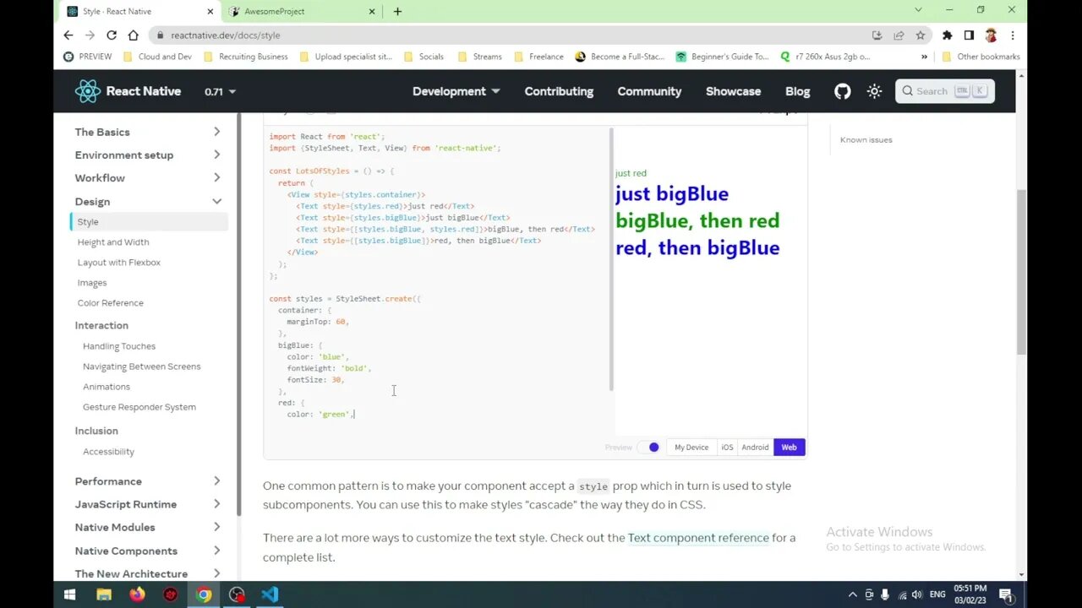This screenshot has height=608, width=1082.
Task: Open the Freelance bookmark folder
Action: [538, 57]
